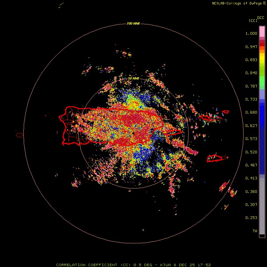Click the small easternmost island outline near 100 NMI ring
267x267 pixels.
point(225,112)
